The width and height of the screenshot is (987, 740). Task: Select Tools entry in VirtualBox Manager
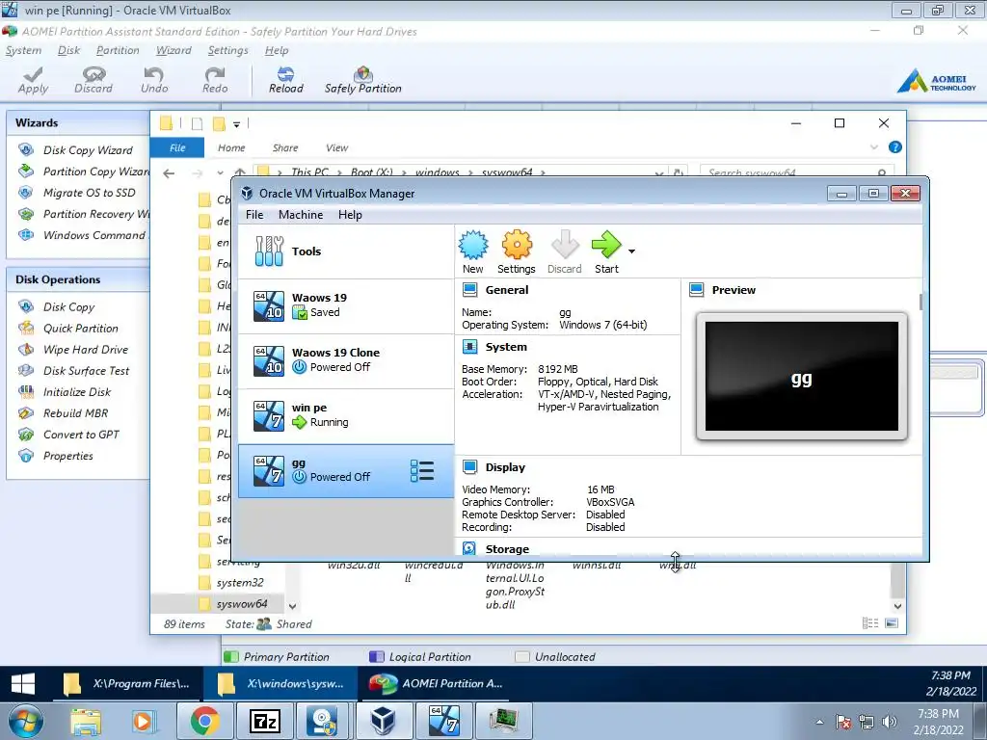[346, 251]
